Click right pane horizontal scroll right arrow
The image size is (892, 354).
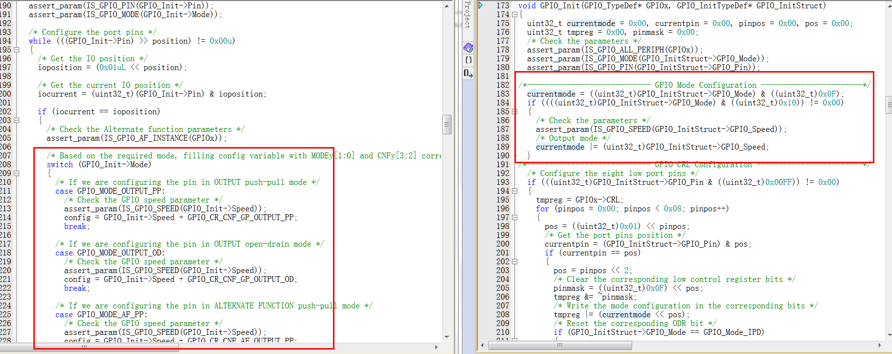tap(880, 346)
